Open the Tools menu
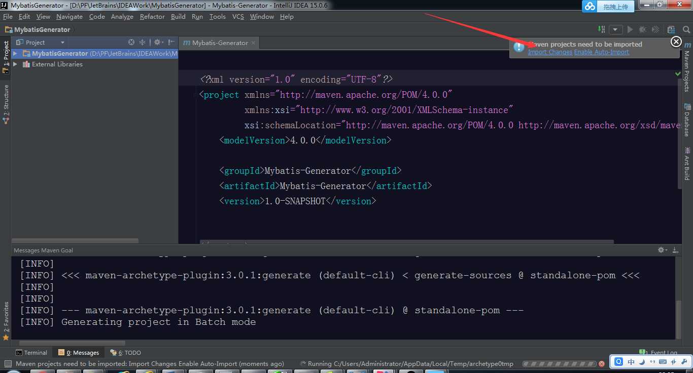 (218, 17)
